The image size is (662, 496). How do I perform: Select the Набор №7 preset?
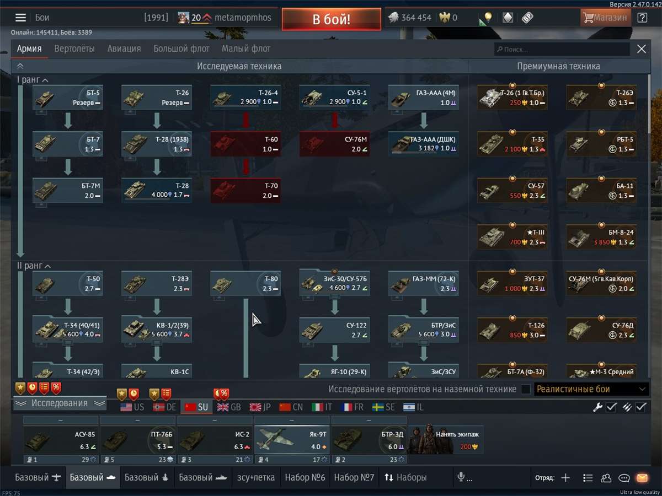pyautogui.click(x=354, y=477)
